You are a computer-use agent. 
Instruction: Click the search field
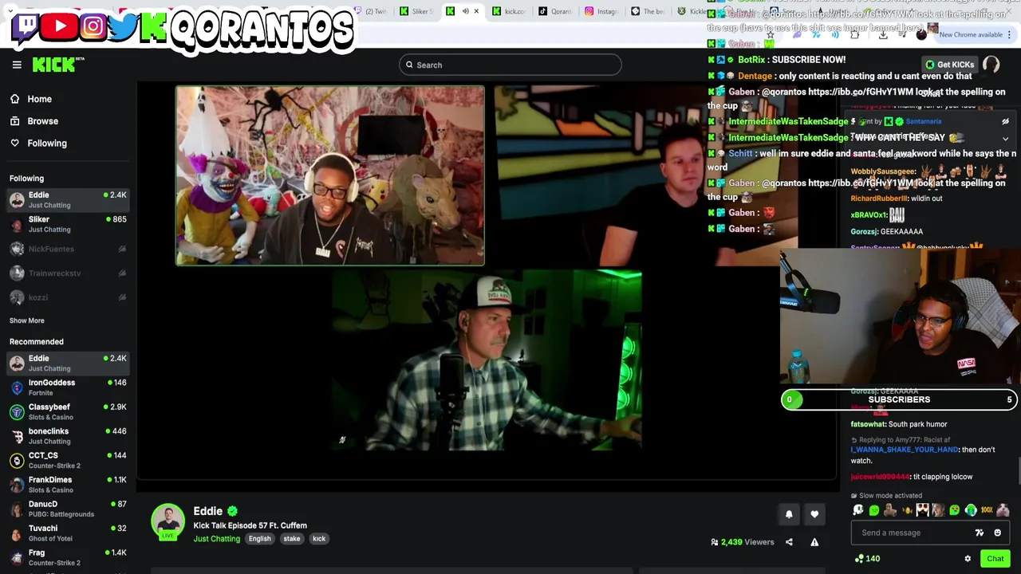510,65
